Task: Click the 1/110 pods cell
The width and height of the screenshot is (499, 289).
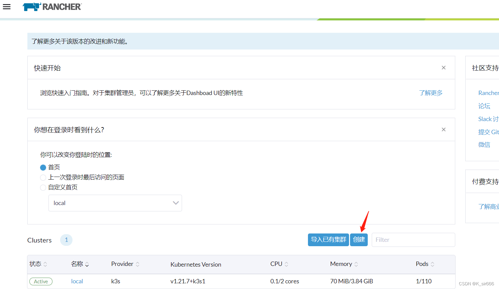Action: point(424,281)
